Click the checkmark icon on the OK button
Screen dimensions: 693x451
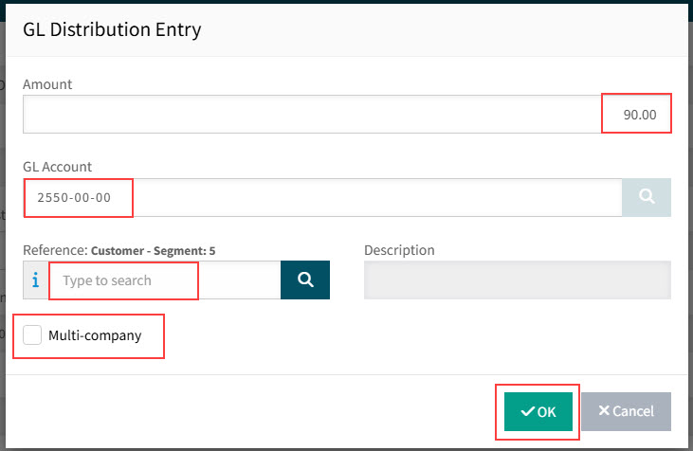click(527, 411)
